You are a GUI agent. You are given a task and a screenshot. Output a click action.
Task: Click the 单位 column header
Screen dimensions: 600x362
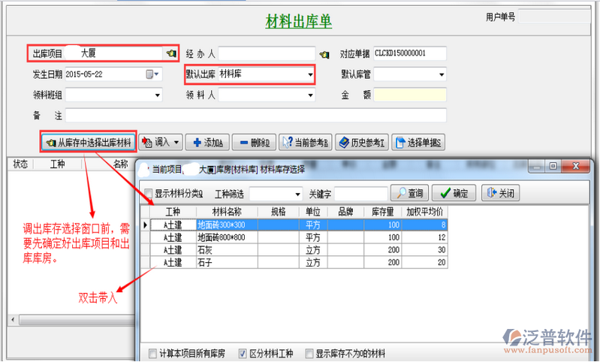313,212
